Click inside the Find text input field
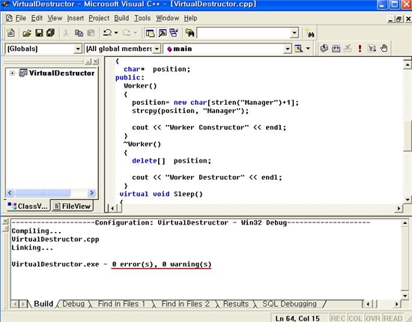This screenshot has height=322, width=412. point(244,33)
